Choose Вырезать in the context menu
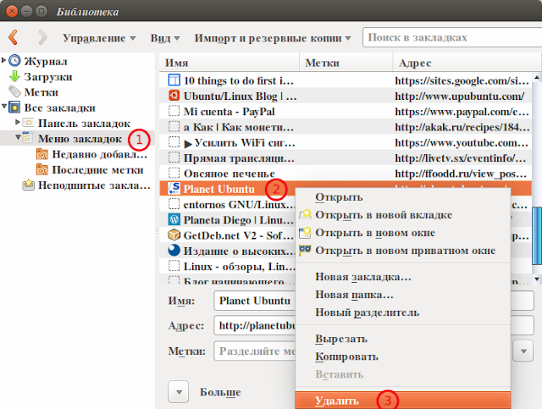 point(403,339)
